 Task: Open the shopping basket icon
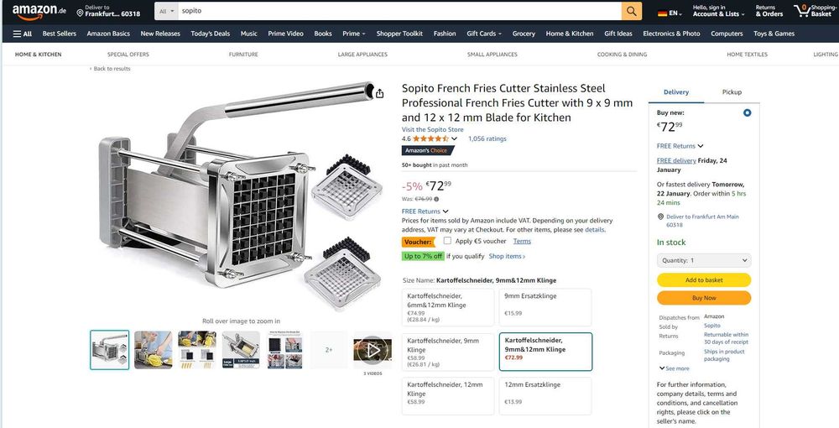pos(802,11)
